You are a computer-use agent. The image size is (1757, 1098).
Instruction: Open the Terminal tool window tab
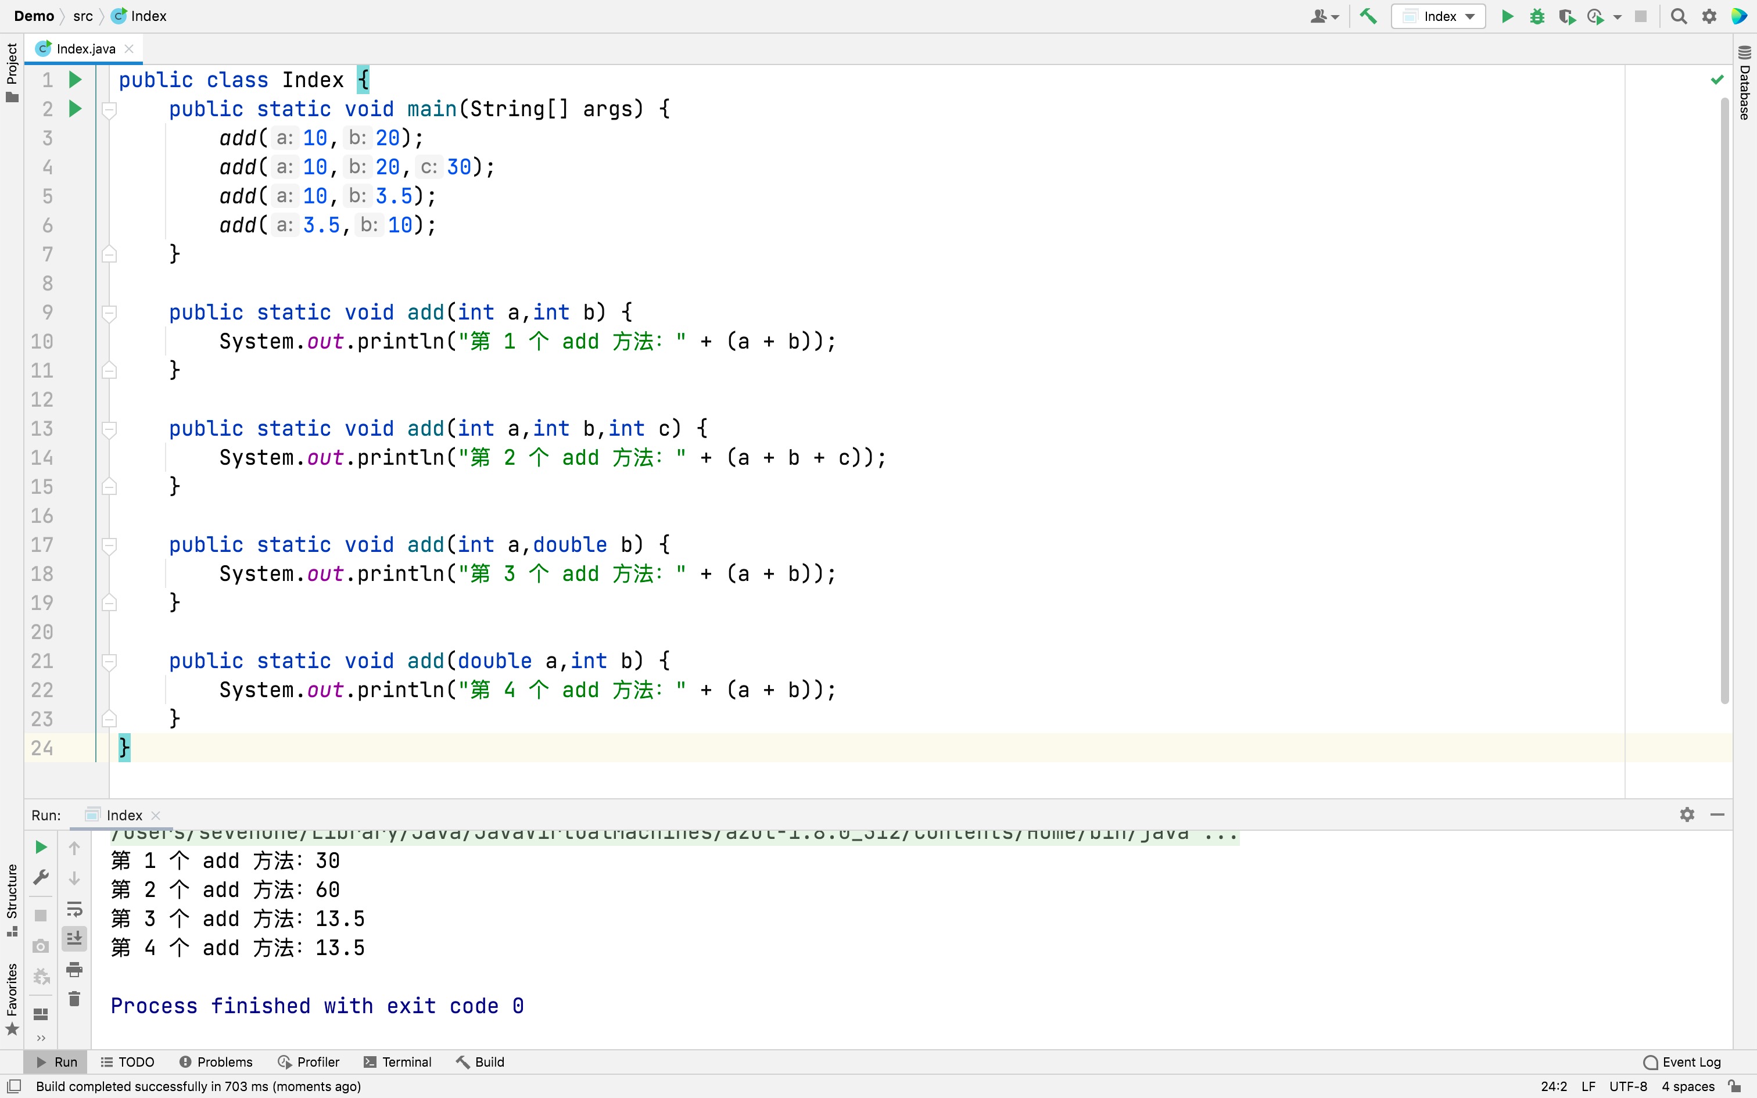[x=398, y=1062]
